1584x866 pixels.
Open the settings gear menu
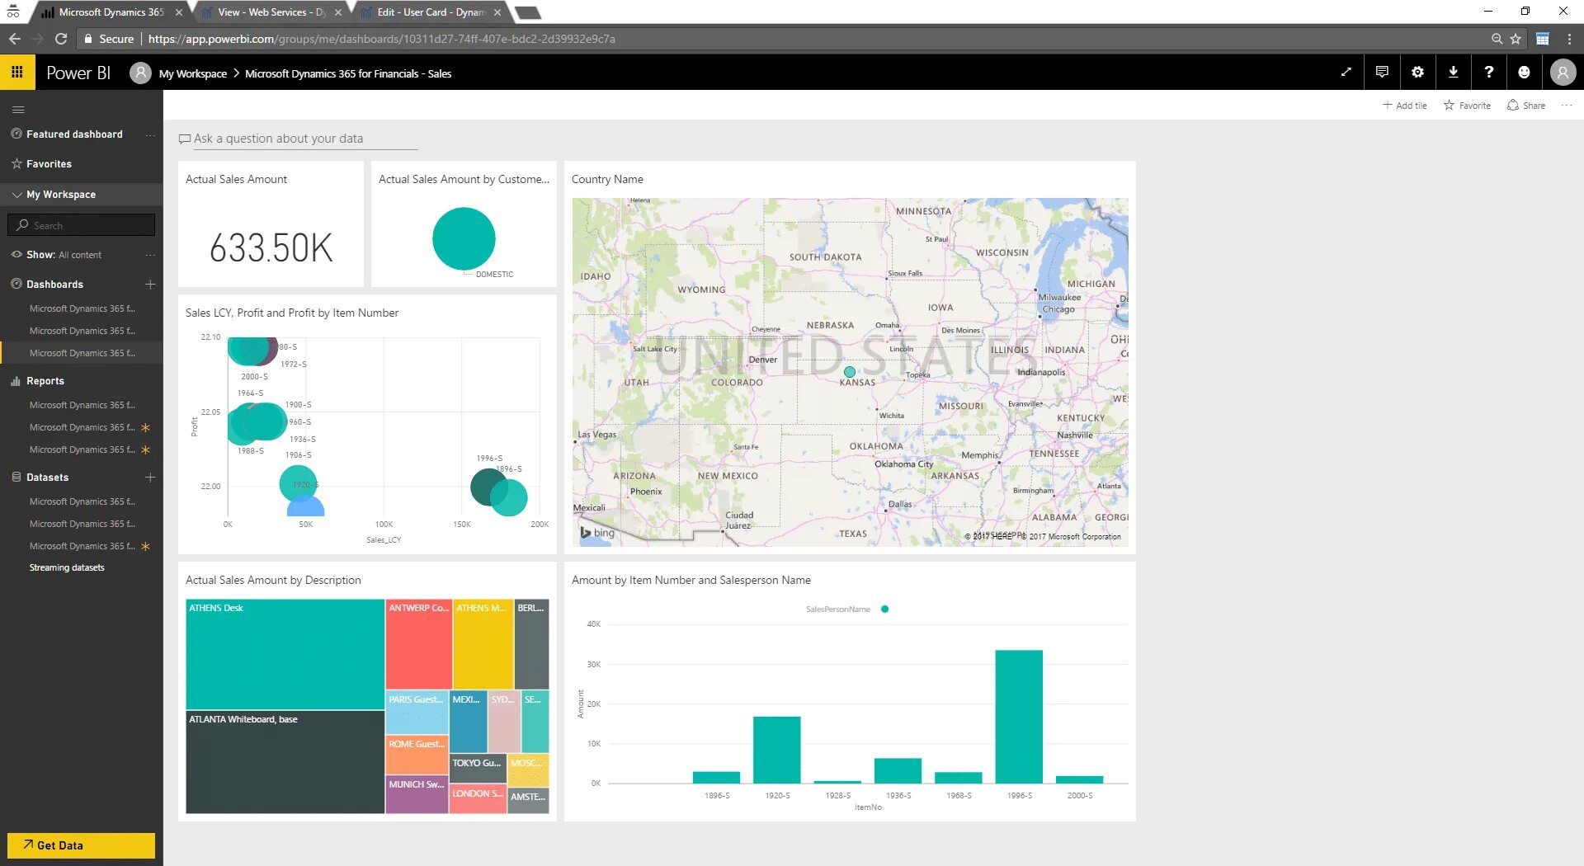[1417, 73]
